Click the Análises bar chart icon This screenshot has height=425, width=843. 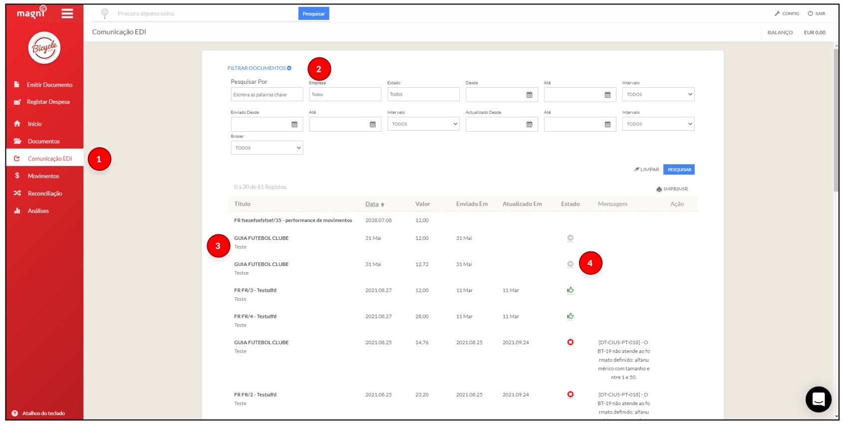(x=17, y=211)
